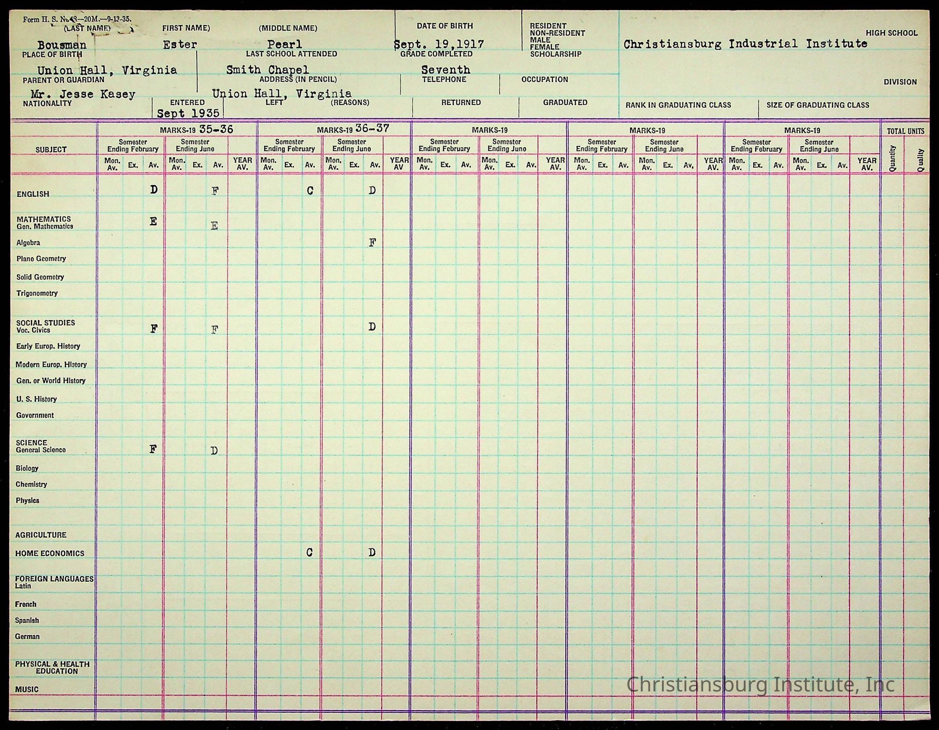939x730 pixels.
Task: Click the Mr. Jesse Kasey guardian entry
Action: pos(83,94)
